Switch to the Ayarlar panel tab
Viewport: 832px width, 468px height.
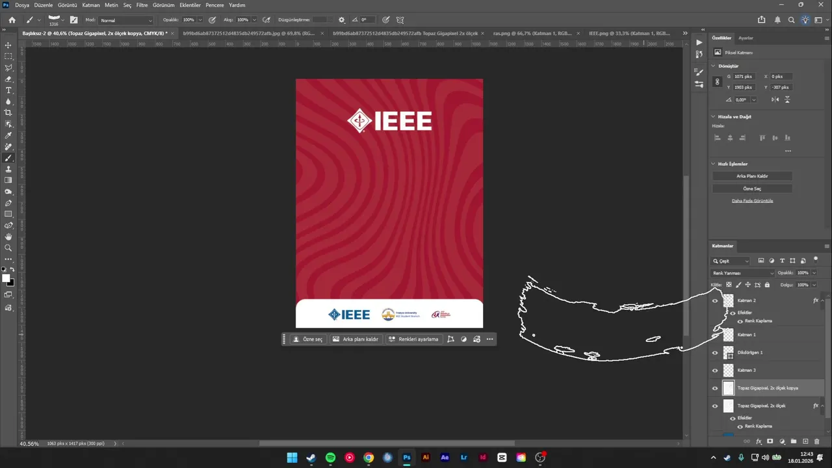[746, 38]
